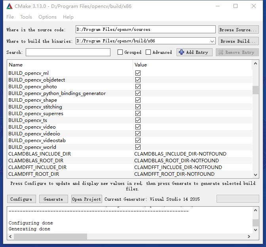Image resolution: width=266 pixels, height=247 pixels.
Task: Uncheck BUILD_opencv_video checkbox
Action: [x=138, y=127]
